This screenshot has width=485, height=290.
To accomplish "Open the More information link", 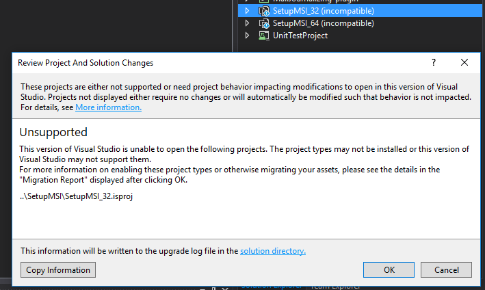I will 108,107.
